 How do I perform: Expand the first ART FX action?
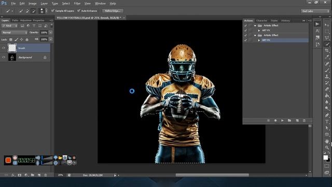coord(259,30)
